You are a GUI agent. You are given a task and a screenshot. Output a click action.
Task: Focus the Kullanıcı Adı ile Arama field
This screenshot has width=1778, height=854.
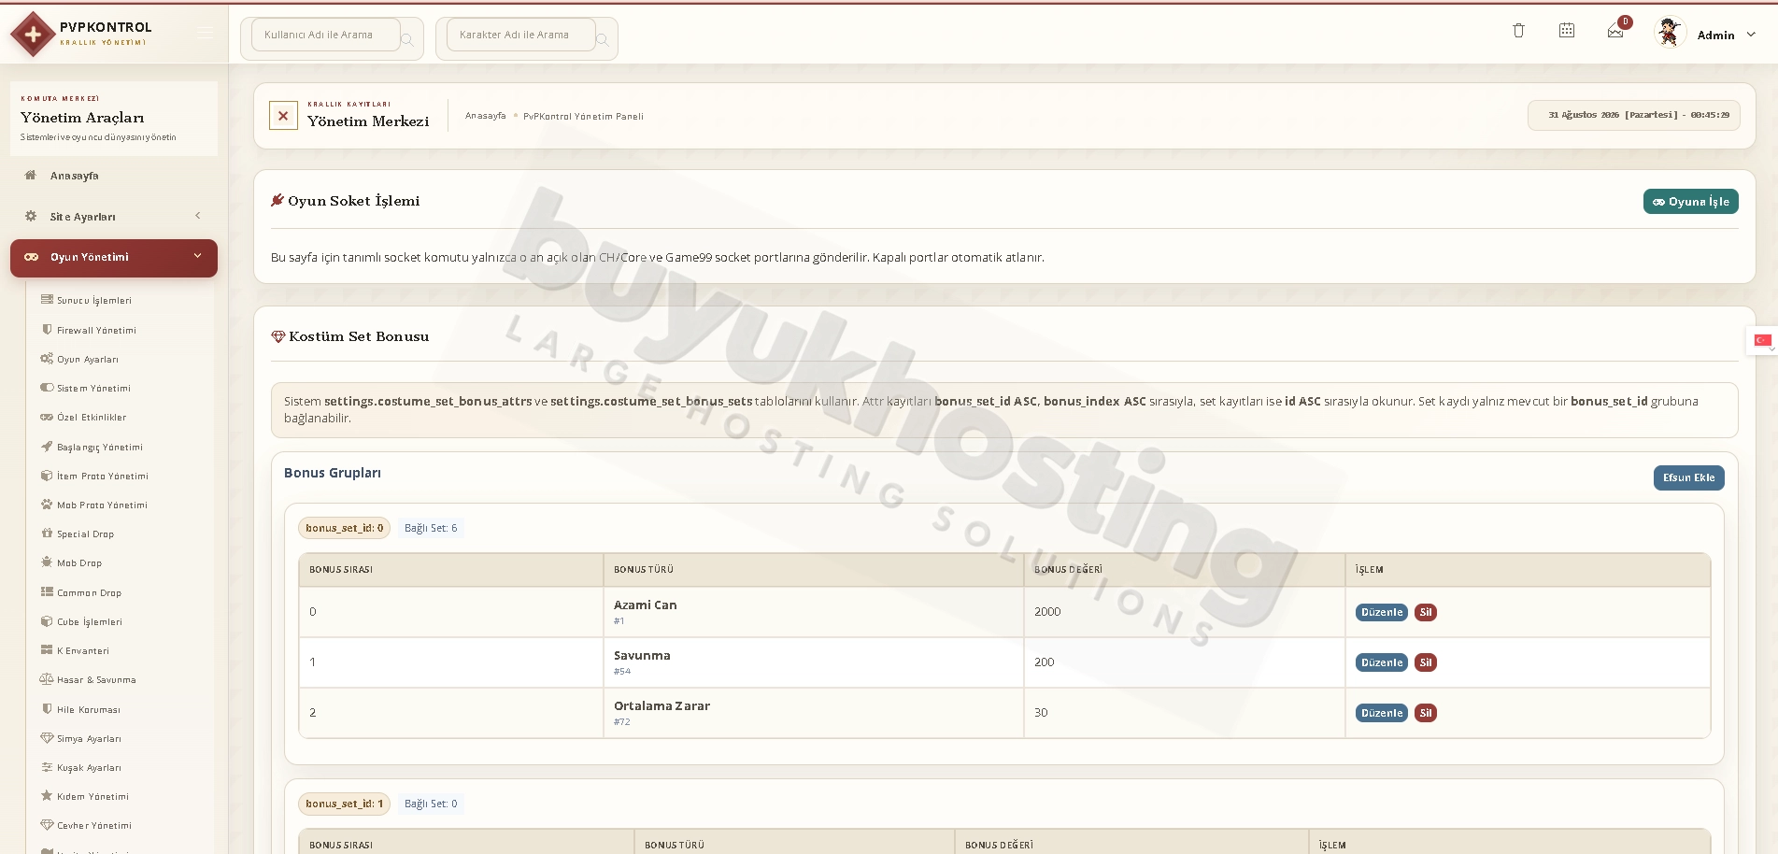[325, 36]
